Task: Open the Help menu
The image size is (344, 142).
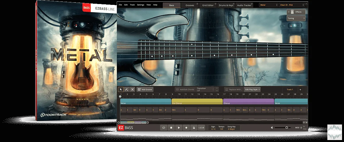Action: point(155,5)
